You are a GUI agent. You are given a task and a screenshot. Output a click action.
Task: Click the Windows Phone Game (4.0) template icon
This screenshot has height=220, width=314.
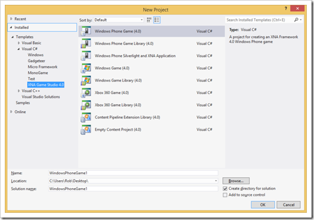point(86,31)
